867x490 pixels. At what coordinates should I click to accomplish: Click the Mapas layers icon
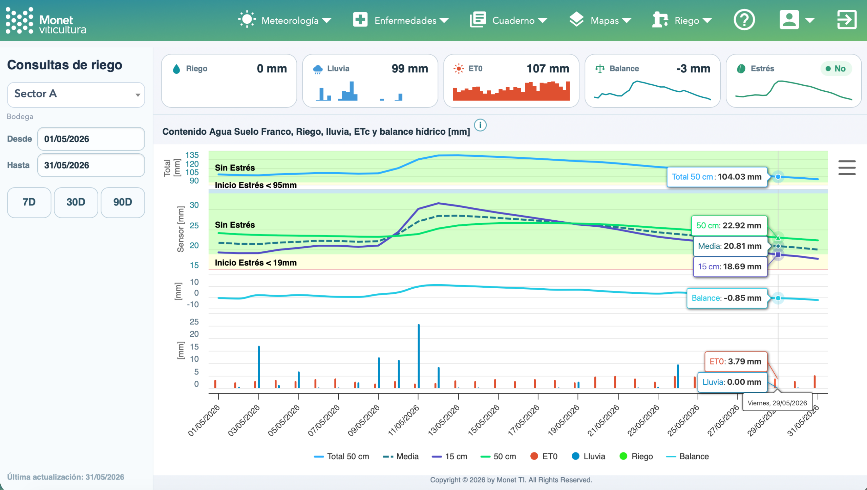pyautogui.click(x=576, y=20)
